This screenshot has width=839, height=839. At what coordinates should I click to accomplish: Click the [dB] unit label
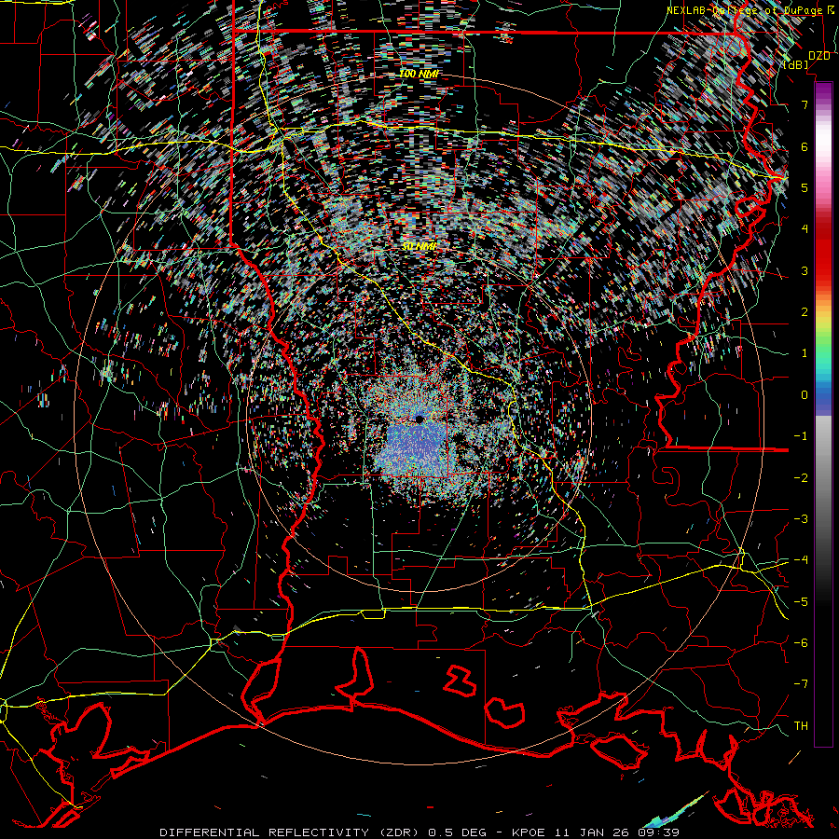pos(796,64)
